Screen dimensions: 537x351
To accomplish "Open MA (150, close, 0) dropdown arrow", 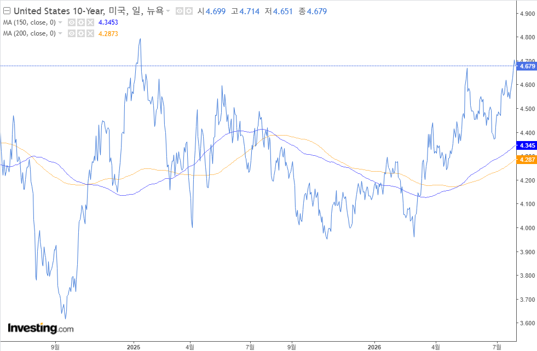I will coord(60,22).
